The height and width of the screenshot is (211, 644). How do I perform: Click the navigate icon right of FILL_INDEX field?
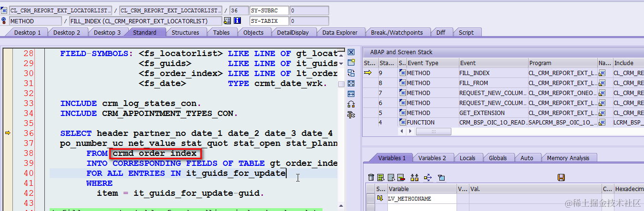(227, 21)
